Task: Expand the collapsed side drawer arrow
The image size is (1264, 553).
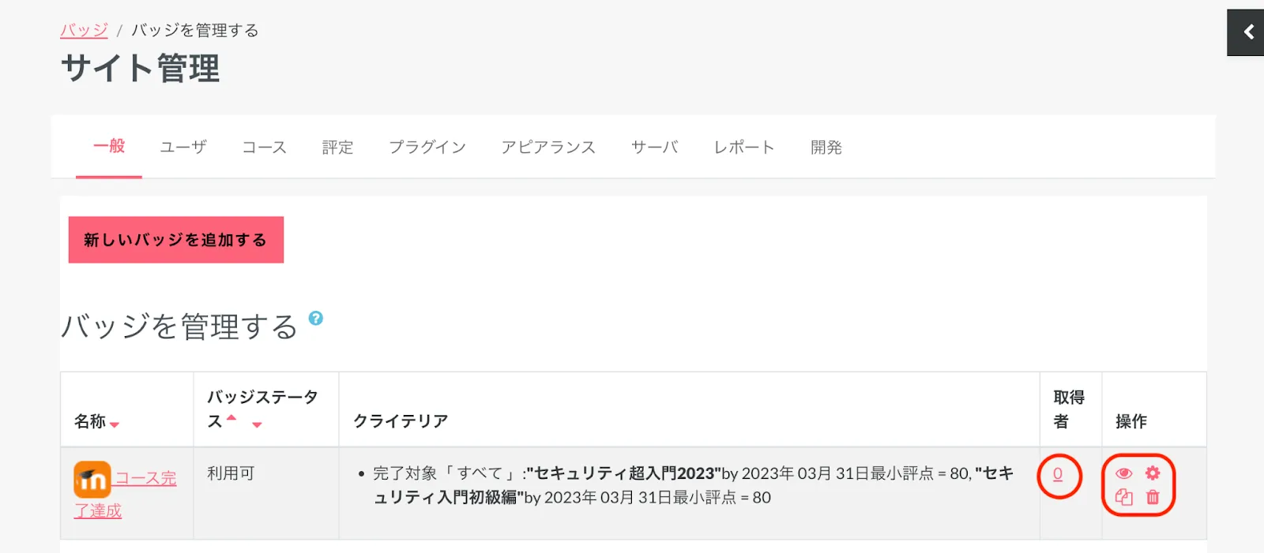Action: (x=1248, y=32)
